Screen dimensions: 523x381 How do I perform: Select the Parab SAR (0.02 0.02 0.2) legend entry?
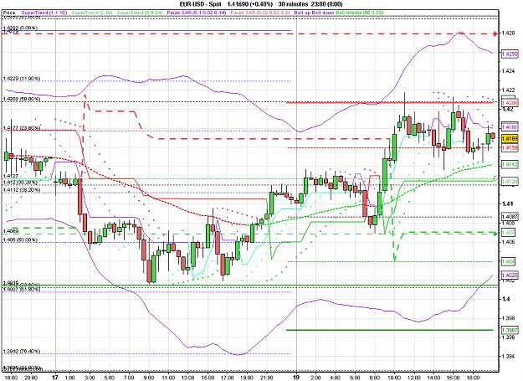pos(260,13)
